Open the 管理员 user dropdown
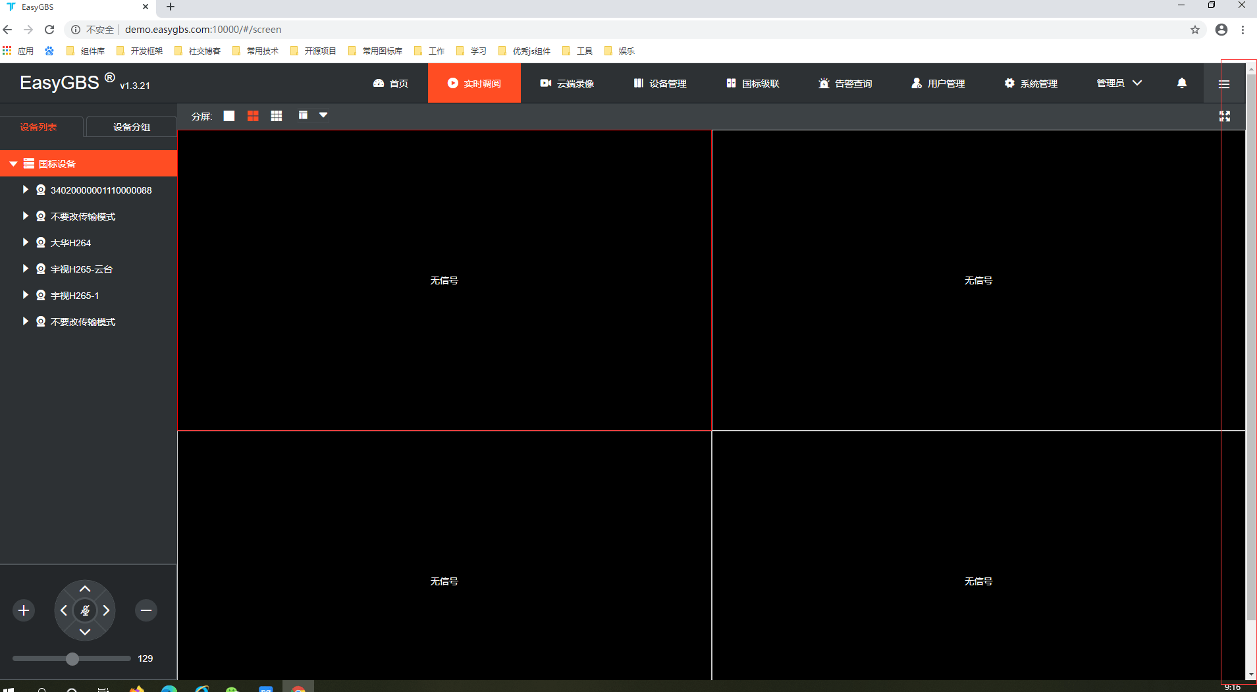This screenshot has height=692, width=1257. (x=1119, y=83)
